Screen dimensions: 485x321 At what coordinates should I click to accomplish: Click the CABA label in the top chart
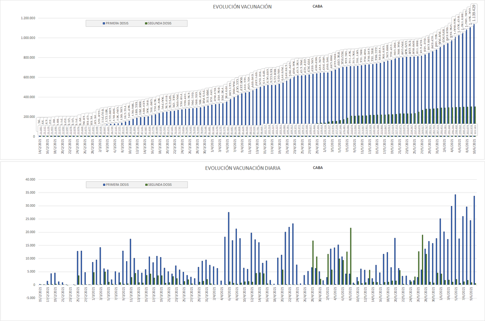click(318, 6)
